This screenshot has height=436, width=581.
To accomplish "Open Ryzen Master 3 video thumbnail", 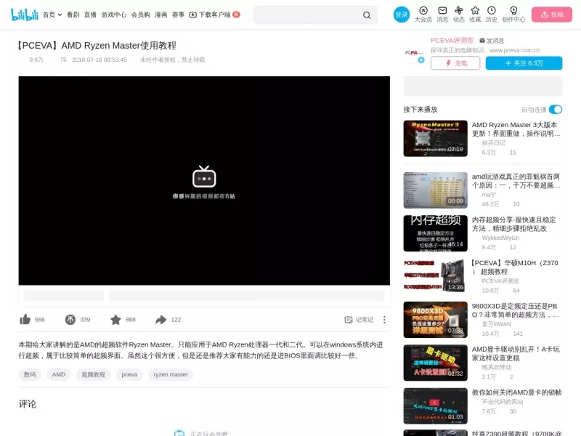I will point(435,138).
